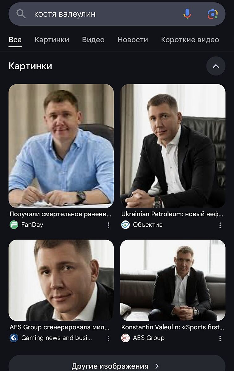Open three-dot menu for Объектив result

pos(220,225)
